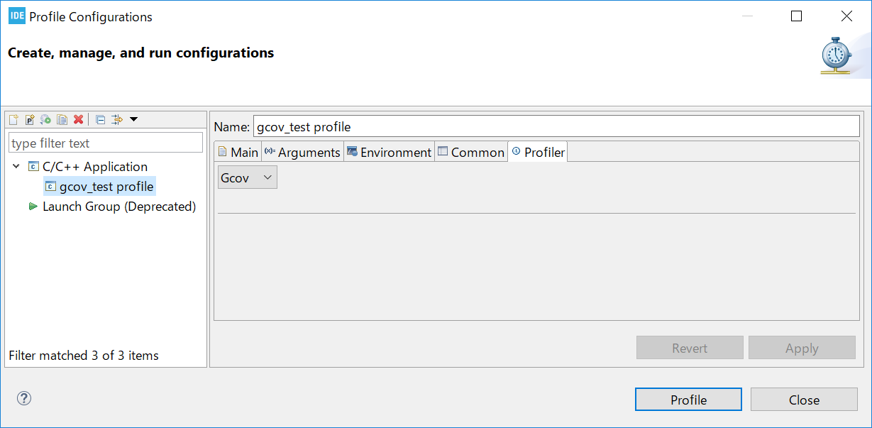Create a new configuration prototype
Image resolution: width=872 pixels, height=428 pixels.
point(29,119)
